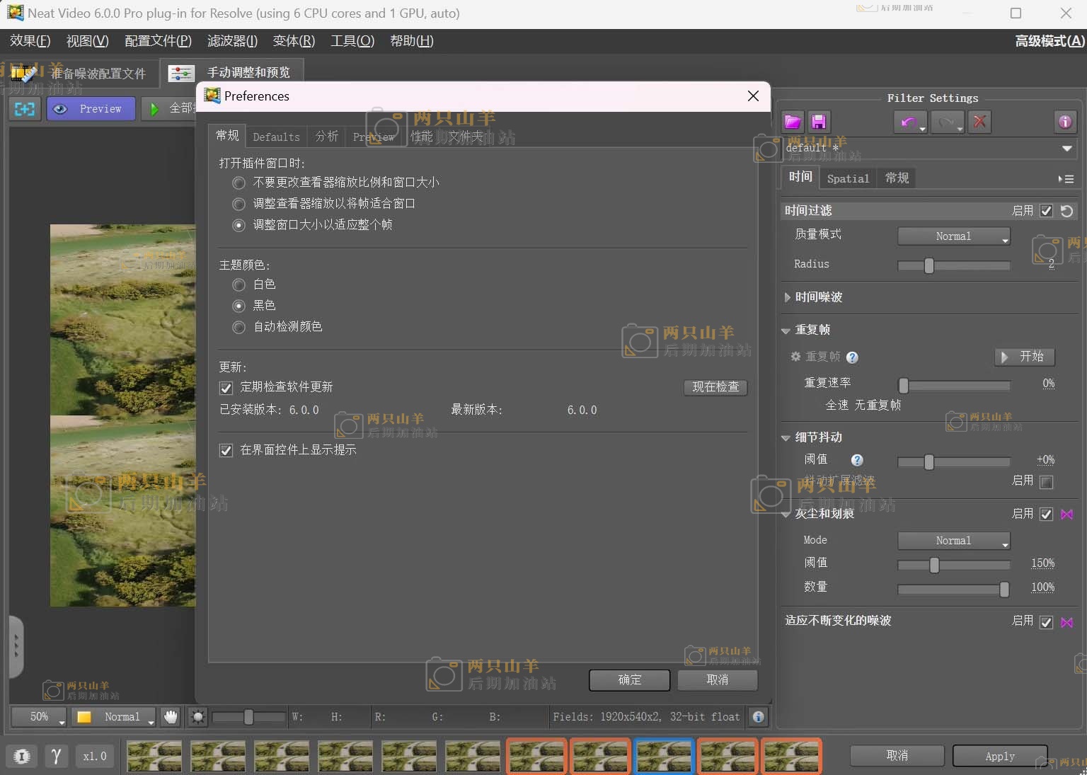Viewport: 1087px width, 775px height.
Task: Open filter preset folder icon
Action: [793, 122]
